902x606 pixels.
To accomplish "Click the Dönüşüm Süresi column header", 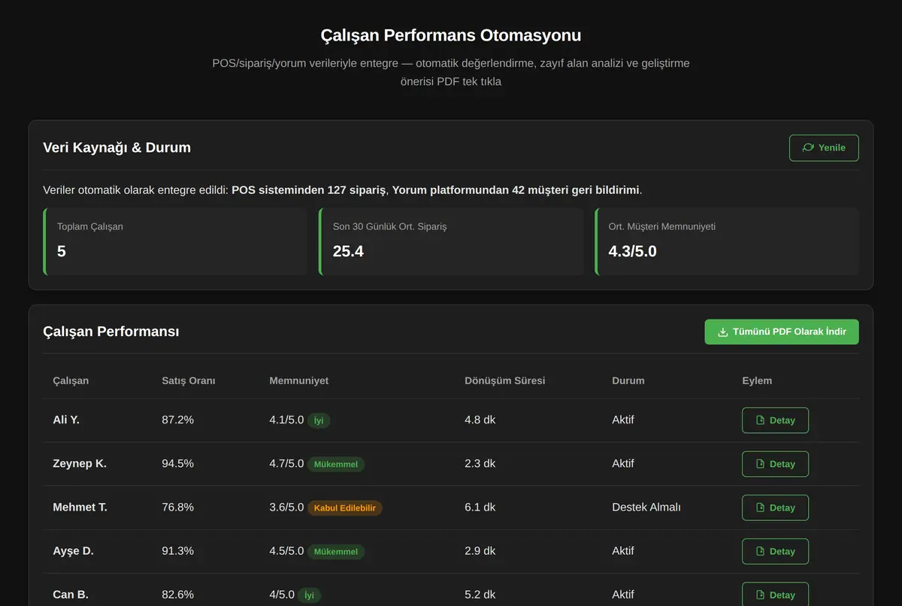I will point(505,380).
